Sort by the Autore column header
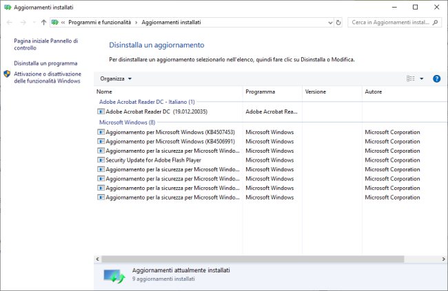Screen dimensions: 448x291 [374, 91]
